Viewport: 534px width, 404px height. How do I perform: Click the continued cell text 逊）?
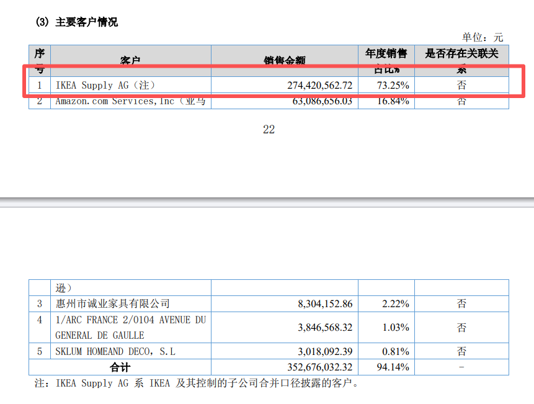coord(64,288)
